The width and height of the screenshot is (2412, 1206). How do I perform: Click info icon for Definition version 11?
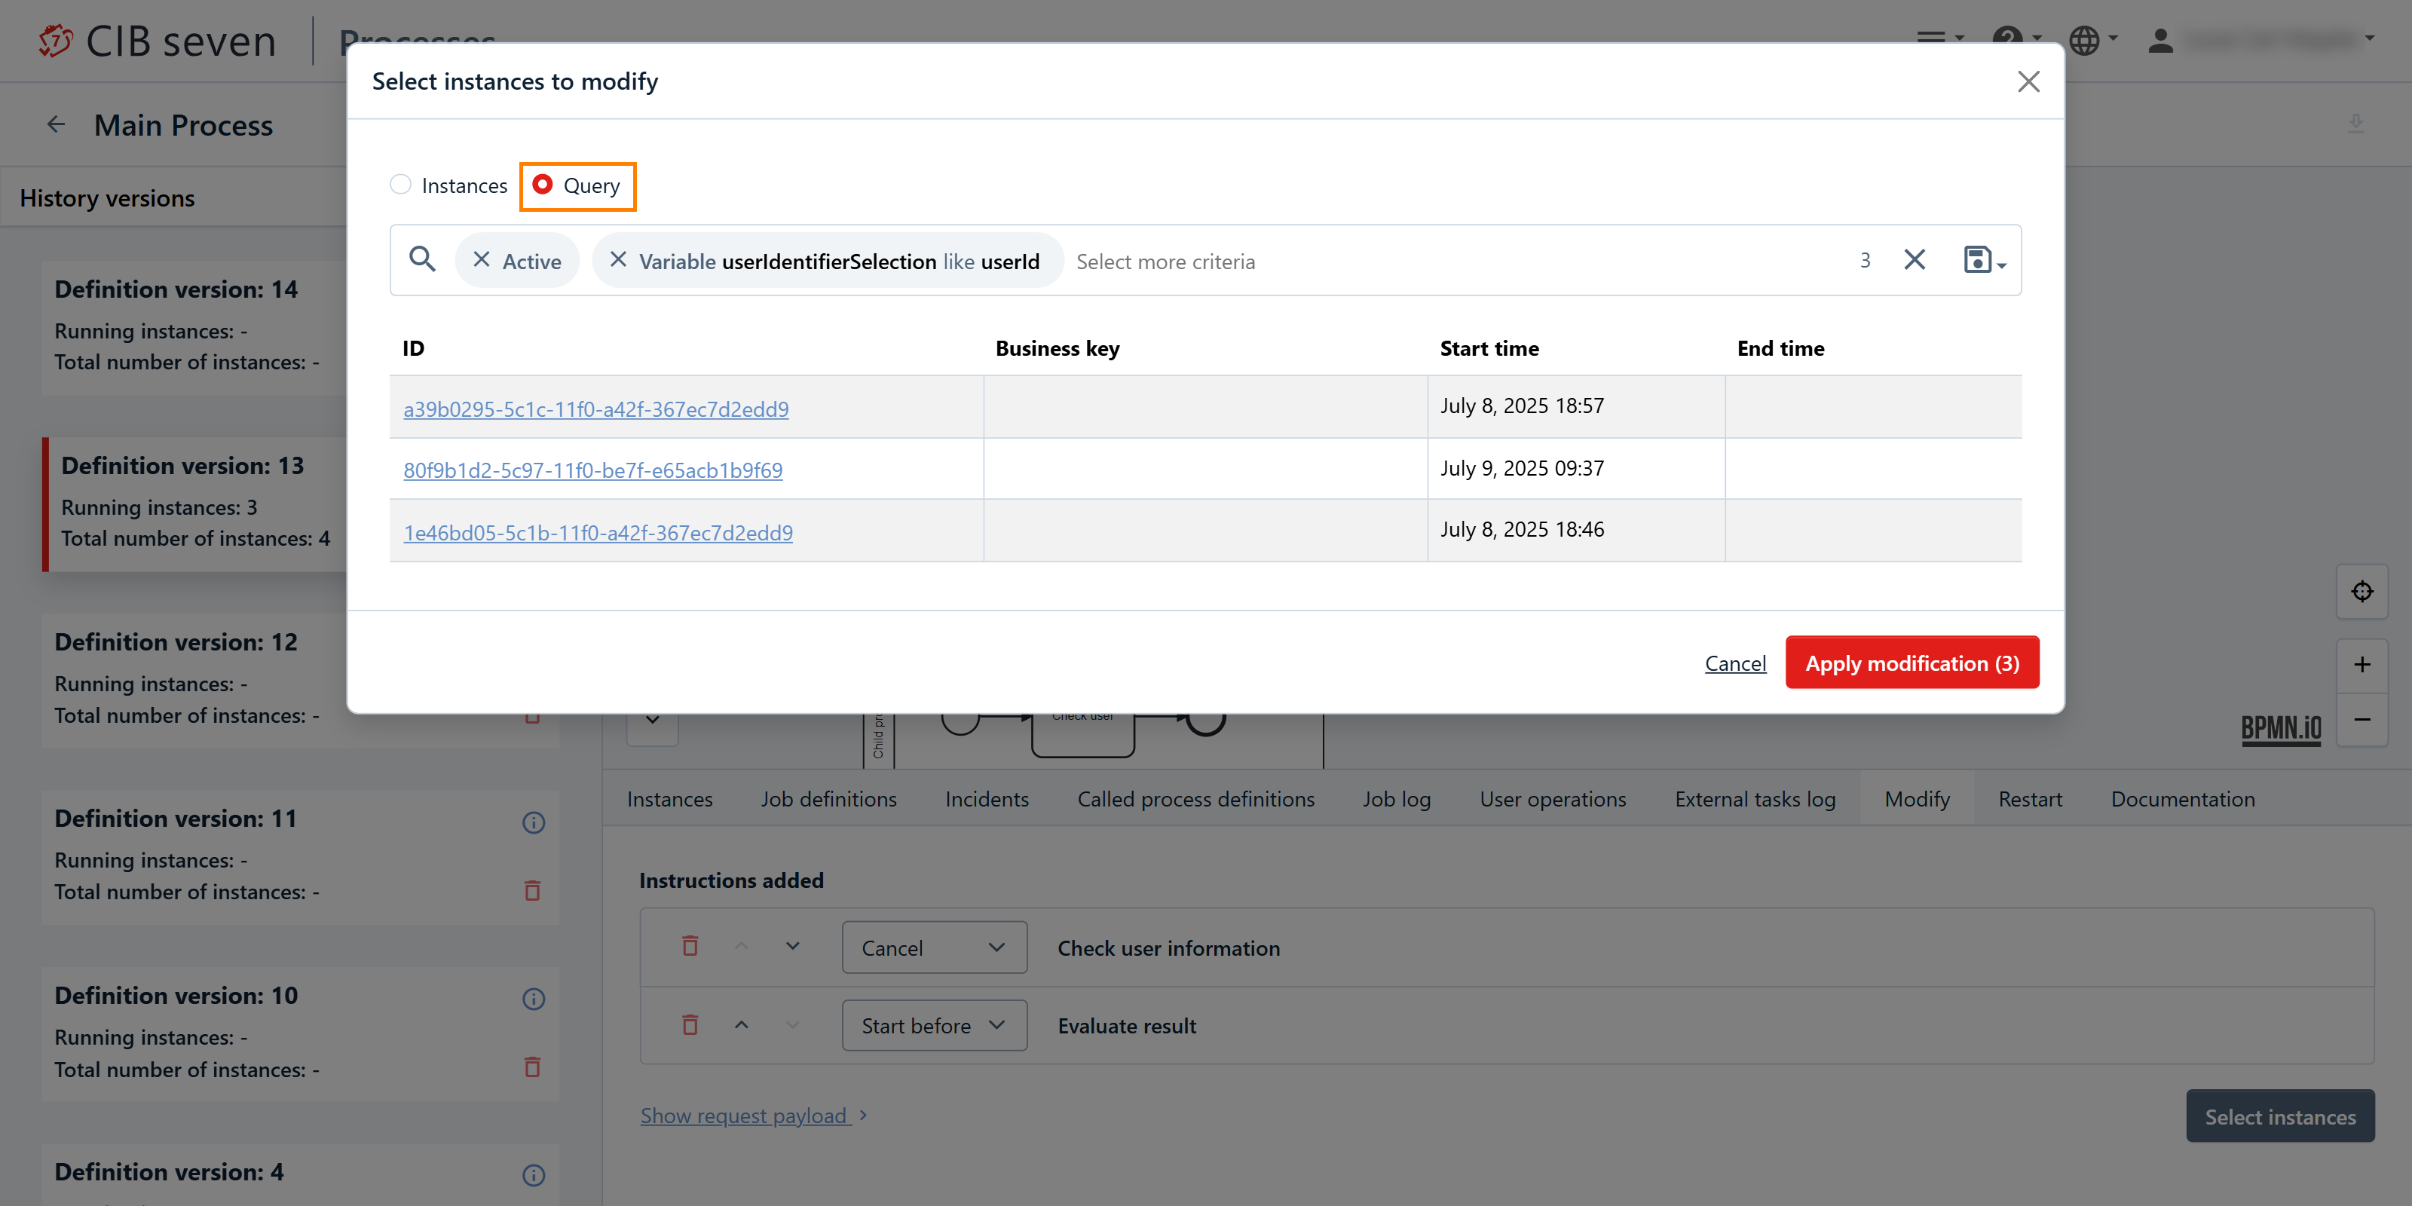point(533,822)
